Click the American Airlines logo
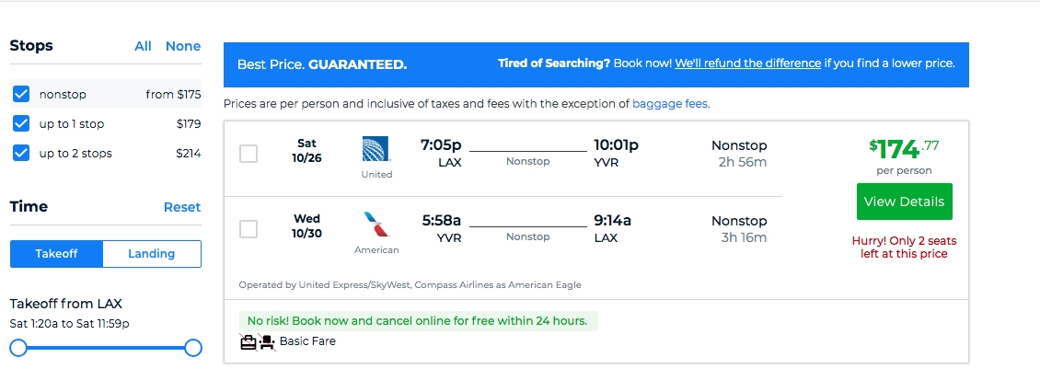The width and height of the screenshot is (1040, 369). click(376, 225)
